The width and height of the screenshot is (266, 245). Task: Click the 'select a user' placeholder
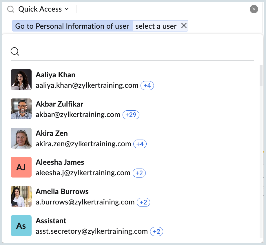(x=156, y=26)
